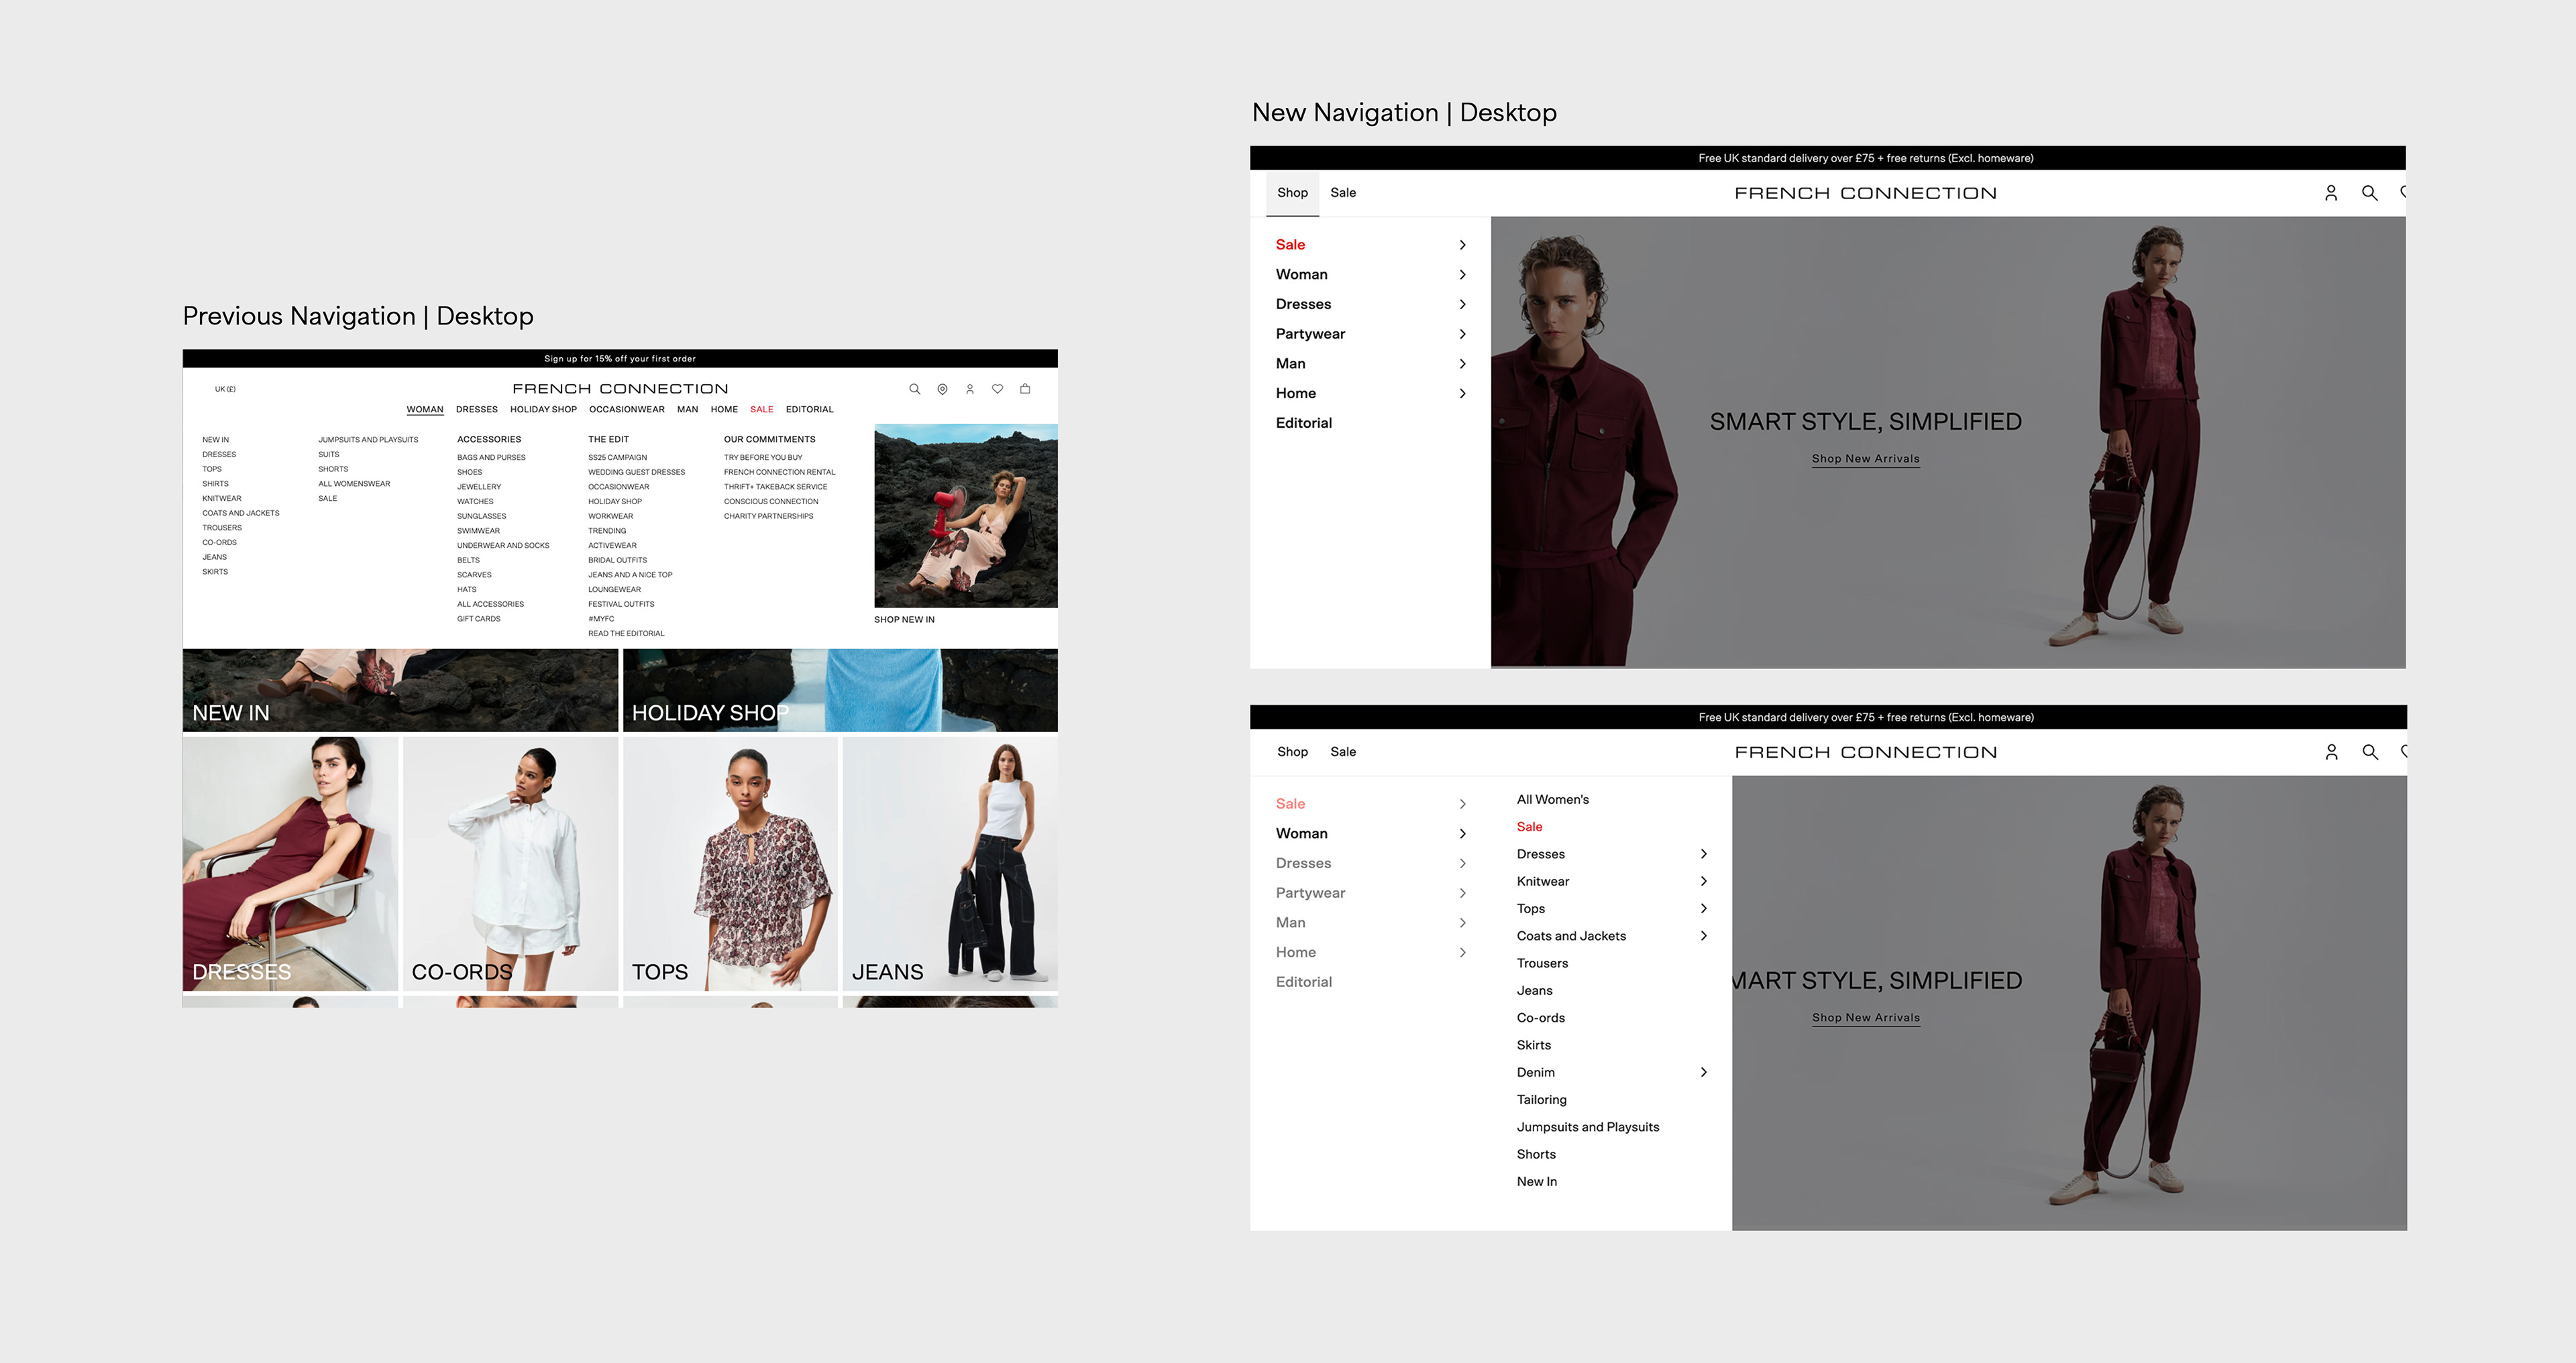Click search icon in top new navigation

tap(2369, 193)
